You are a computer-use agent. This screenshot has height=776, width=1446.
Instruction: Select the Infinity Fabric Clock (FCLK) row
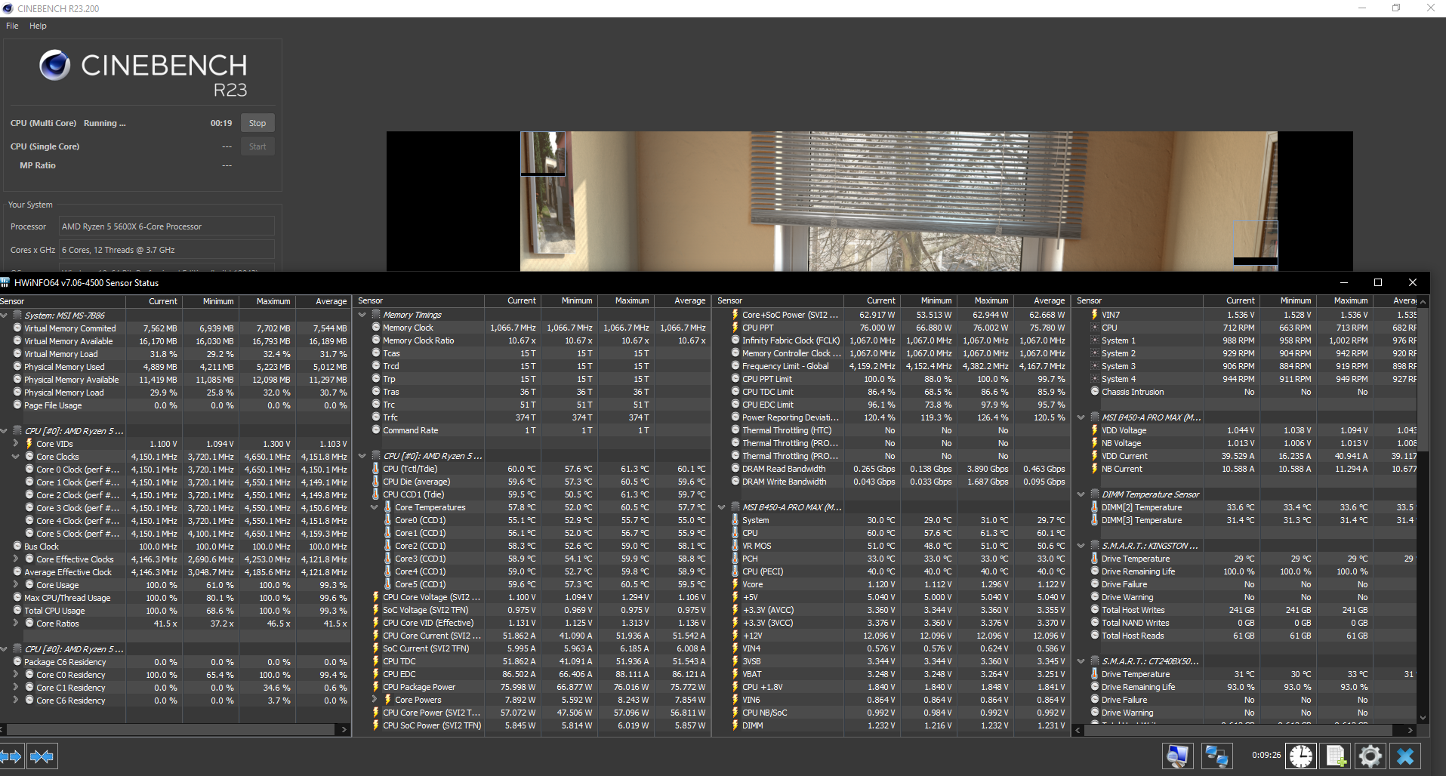[x=891, y=340]
